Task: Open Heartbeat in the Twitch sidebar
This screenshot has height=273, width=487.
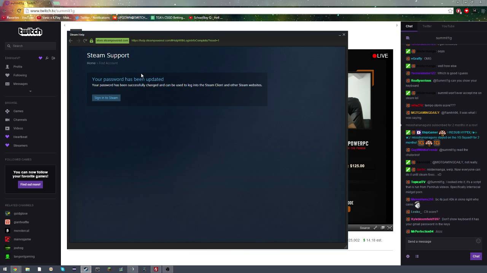Action: point(20,137)
